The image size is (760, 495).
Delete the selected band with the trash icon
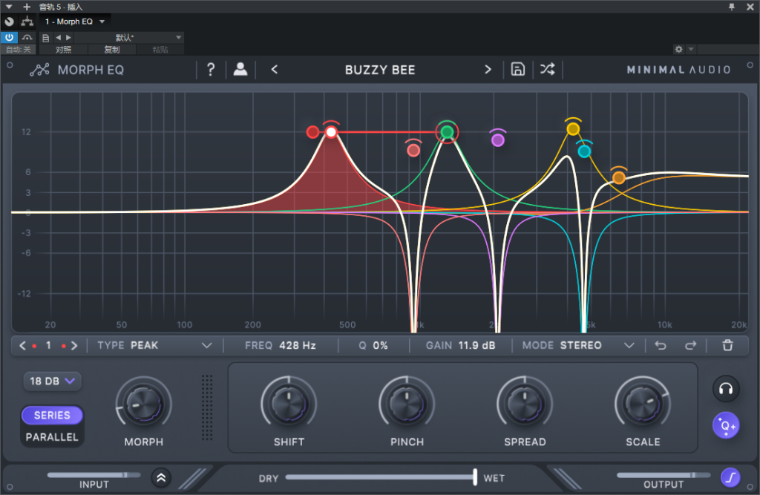727,345
